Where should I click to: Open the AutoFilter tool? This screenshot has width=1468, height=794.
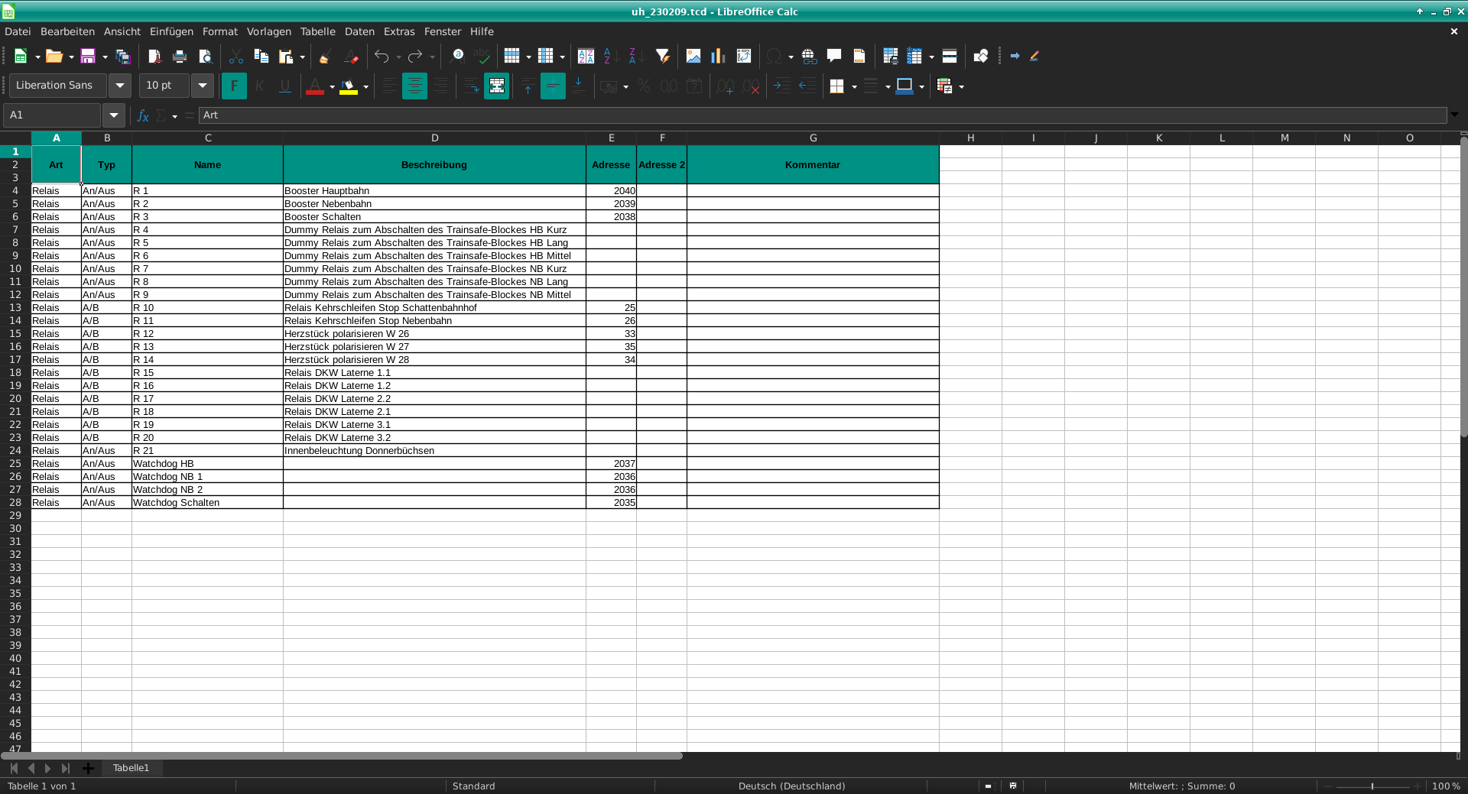point(663,56)
